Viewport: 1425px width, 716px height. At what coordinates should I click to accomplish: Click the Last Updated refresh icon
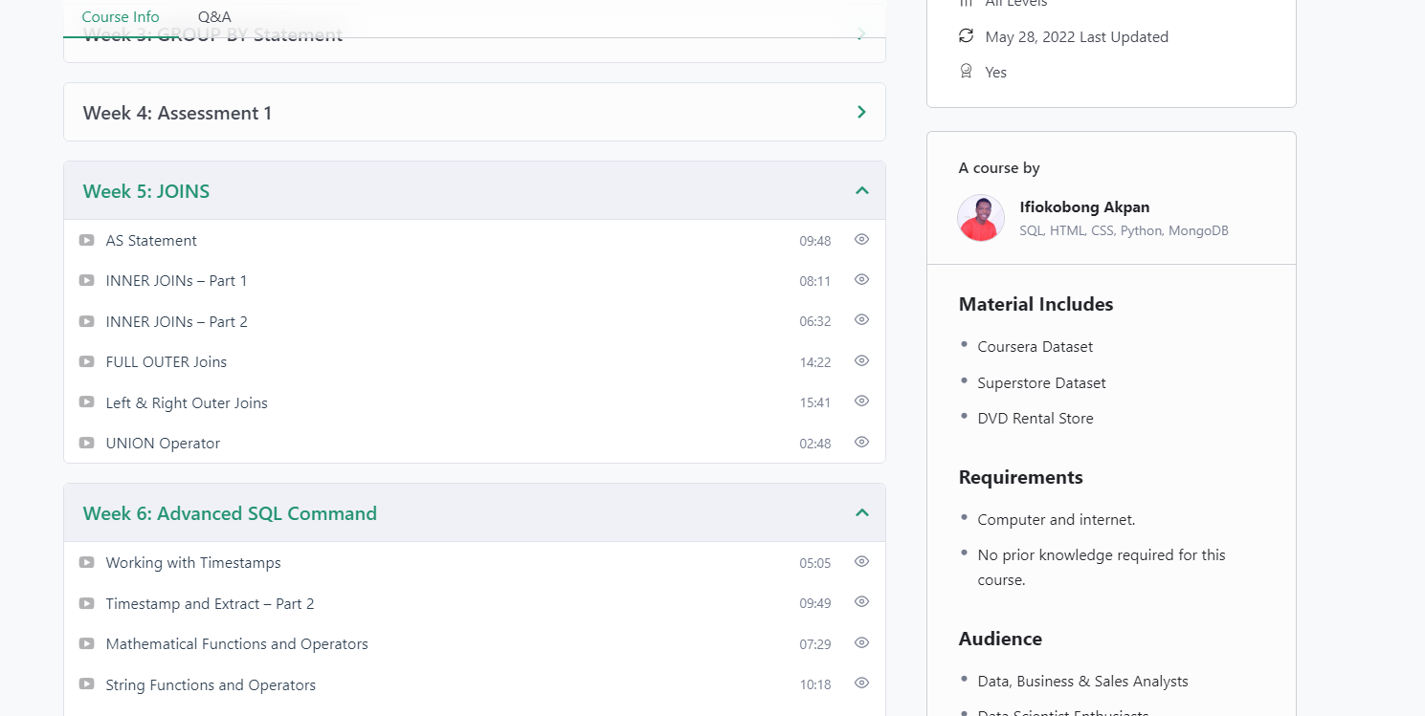(x=966, y=36)
